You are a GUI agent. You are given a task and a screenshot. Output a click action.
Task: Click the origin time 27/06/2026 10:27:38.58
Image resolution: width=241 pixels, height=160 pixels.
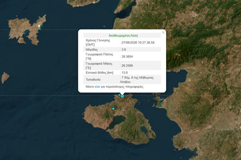click(138, 42)
